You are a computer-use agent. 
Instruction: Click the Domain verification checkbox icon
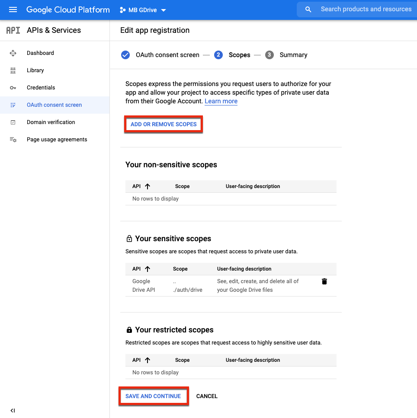coord(13,122)
